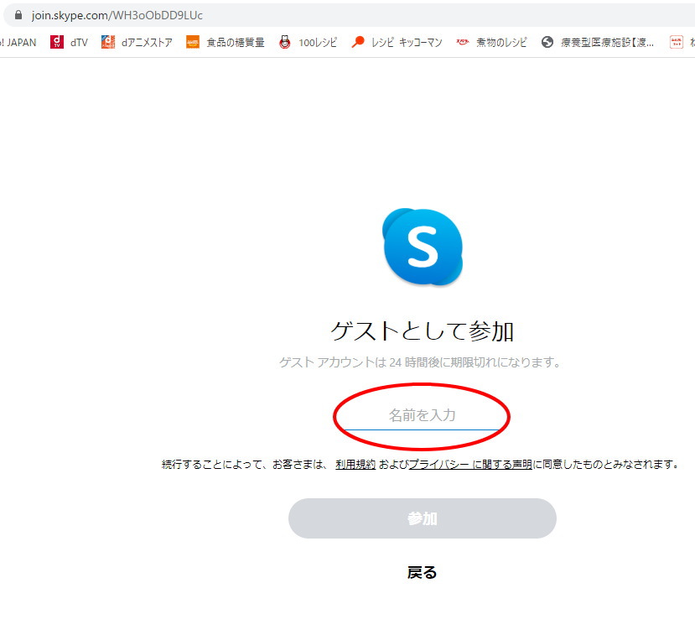The image size is (695, 635).
Task: Click the 名前を入力 name field
Action: pos(422,415)
